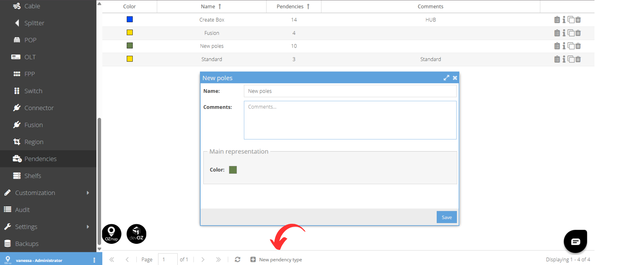
Task: Go to first page of results
Action: click(x=112, y=260)
